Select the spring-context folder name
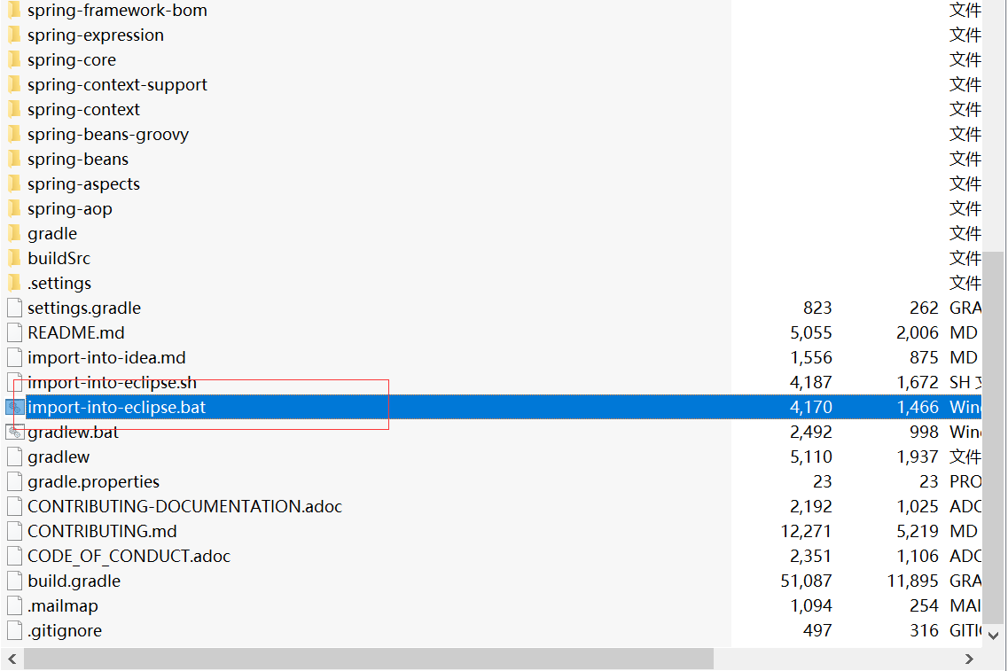This screenshot has height=671, width=1008. (x=83, y=110)
